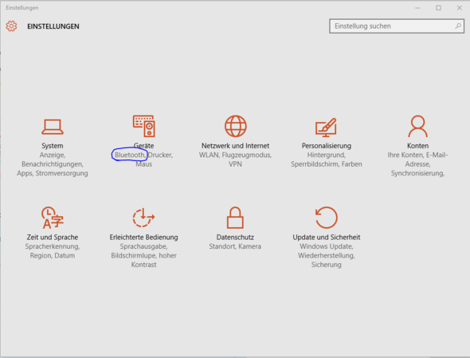Click the Datenschutz category label
The image size is (470, 358).
click(x=235, y=238)
